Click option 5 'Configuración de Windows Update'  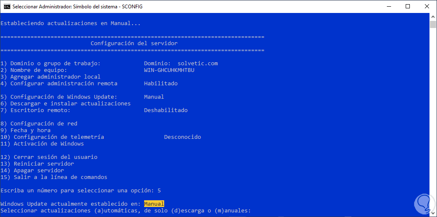coord(59,97)
